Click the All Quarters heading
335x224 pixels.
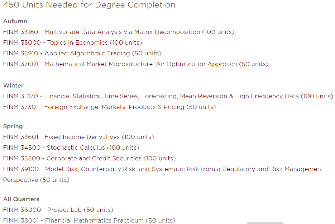pyautogui.click(x=21, y=199)
